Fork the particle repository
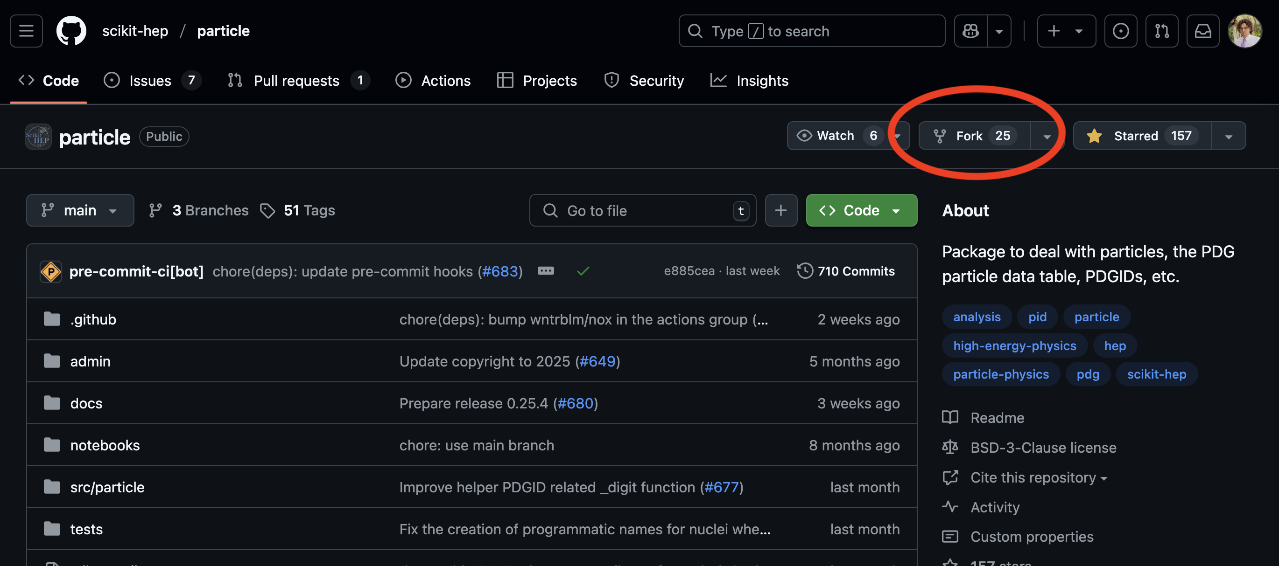This screenshot has height=566, width=1279. (975, 135)
